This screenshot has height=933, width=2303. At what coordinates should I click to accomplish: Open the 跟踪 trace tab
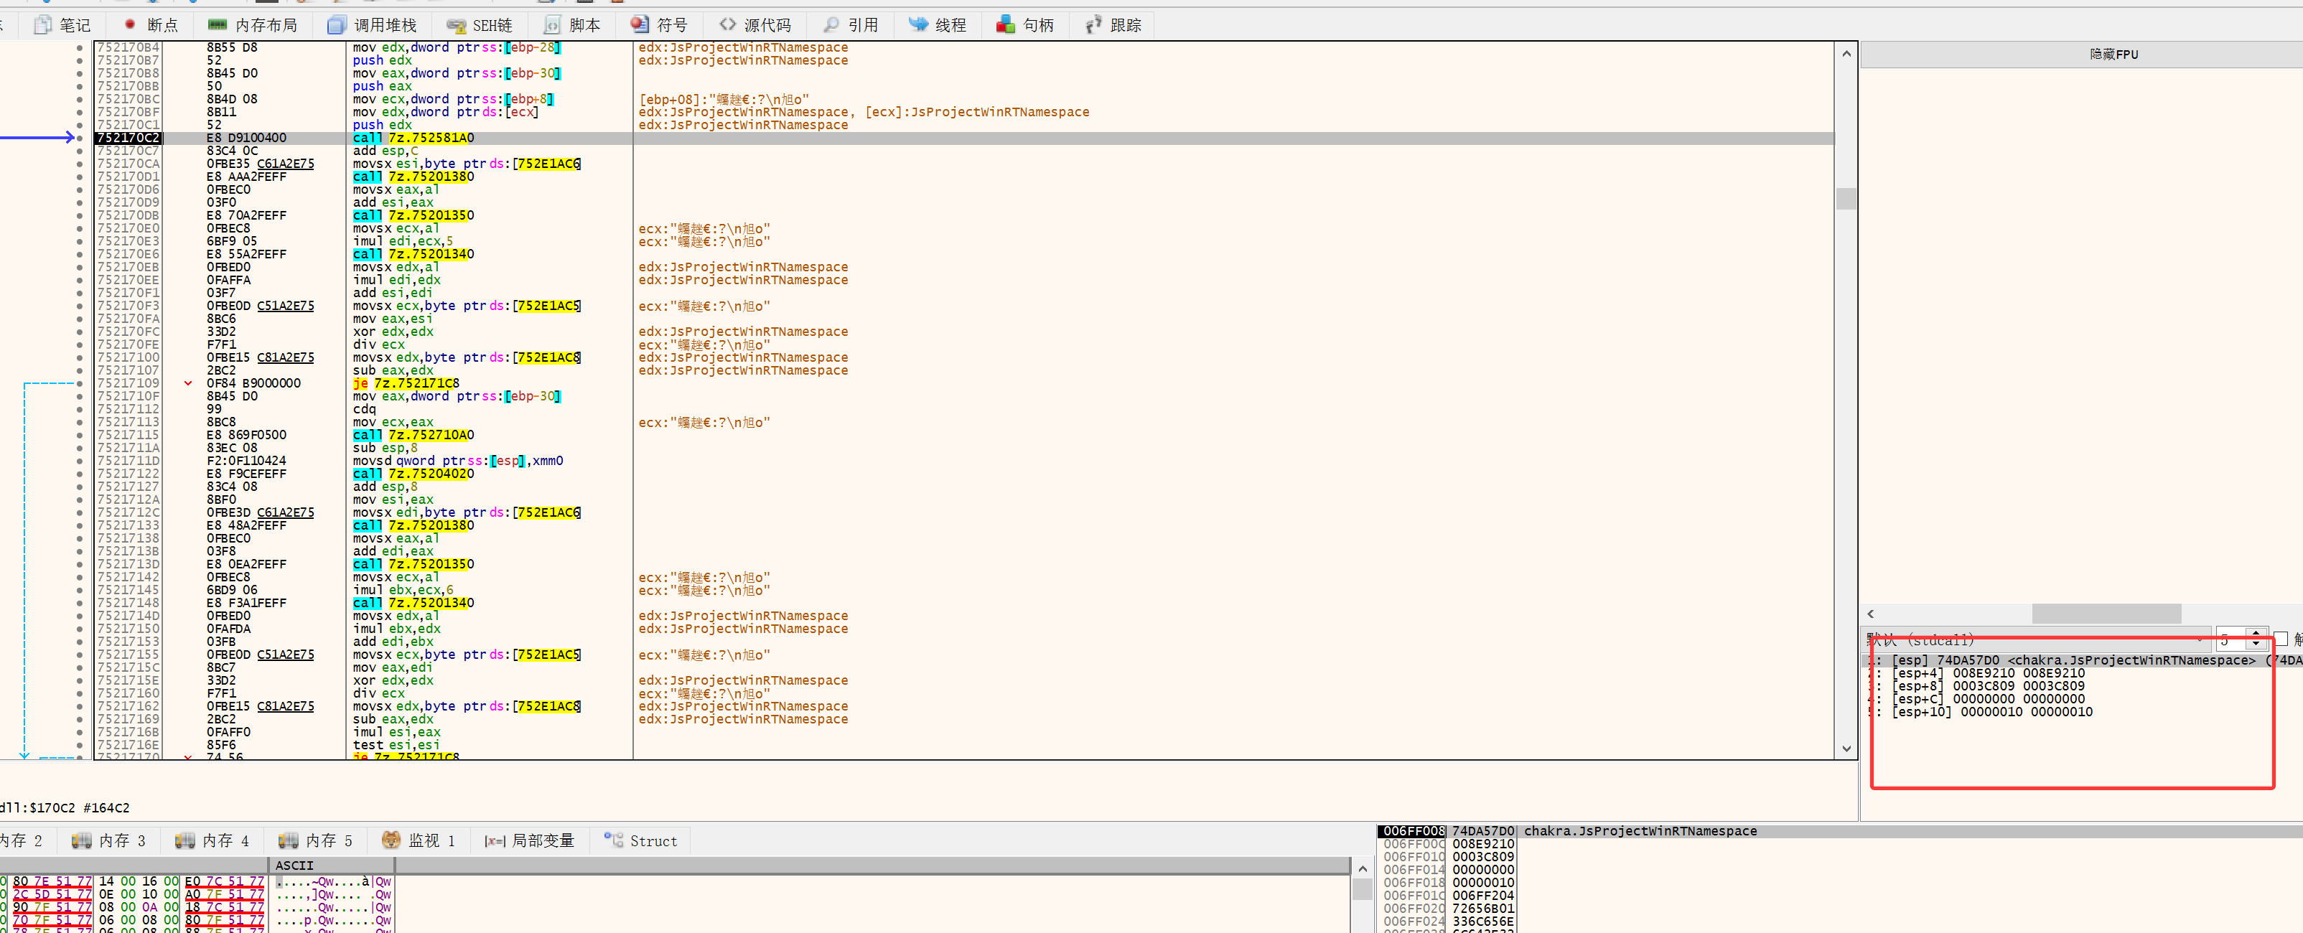pyautogui.click(x=1113, y=25)
